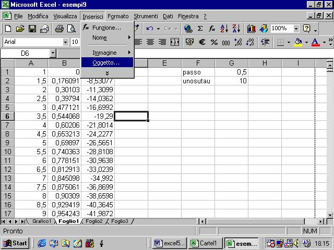
Task: Open the Borders dropdown arrow
Action: [x=289, y=42]
